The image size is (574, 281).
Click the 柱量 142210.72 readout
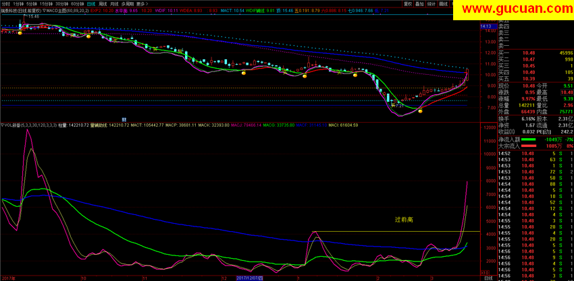click(x=74, y=125)
